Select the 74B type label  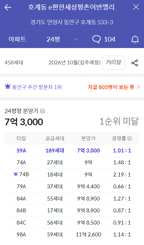[24, 174]
